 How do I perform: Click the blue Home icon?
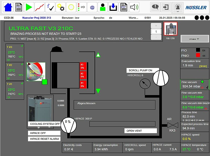coord(8,7)
